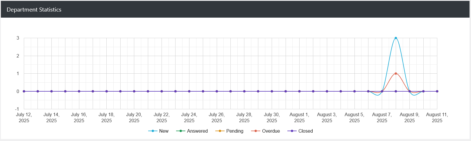Click the data point at July 12, 2025
The width and height of the screenshot is (471, 141).
tap(24, 91)
